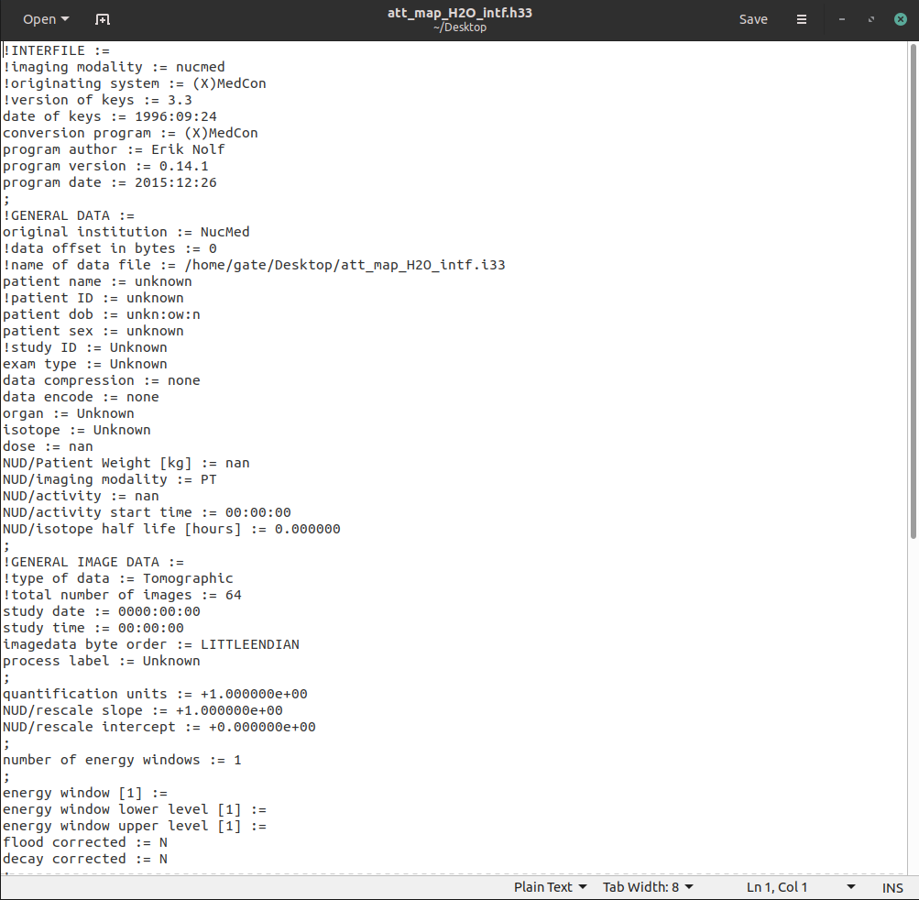
Task: Save the att_map_H2O_intf.h33 file
Action: (753, 19)
